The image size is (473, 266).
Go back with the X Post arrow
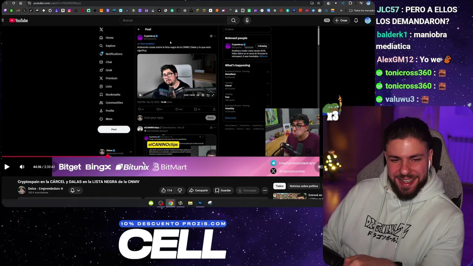139,29
